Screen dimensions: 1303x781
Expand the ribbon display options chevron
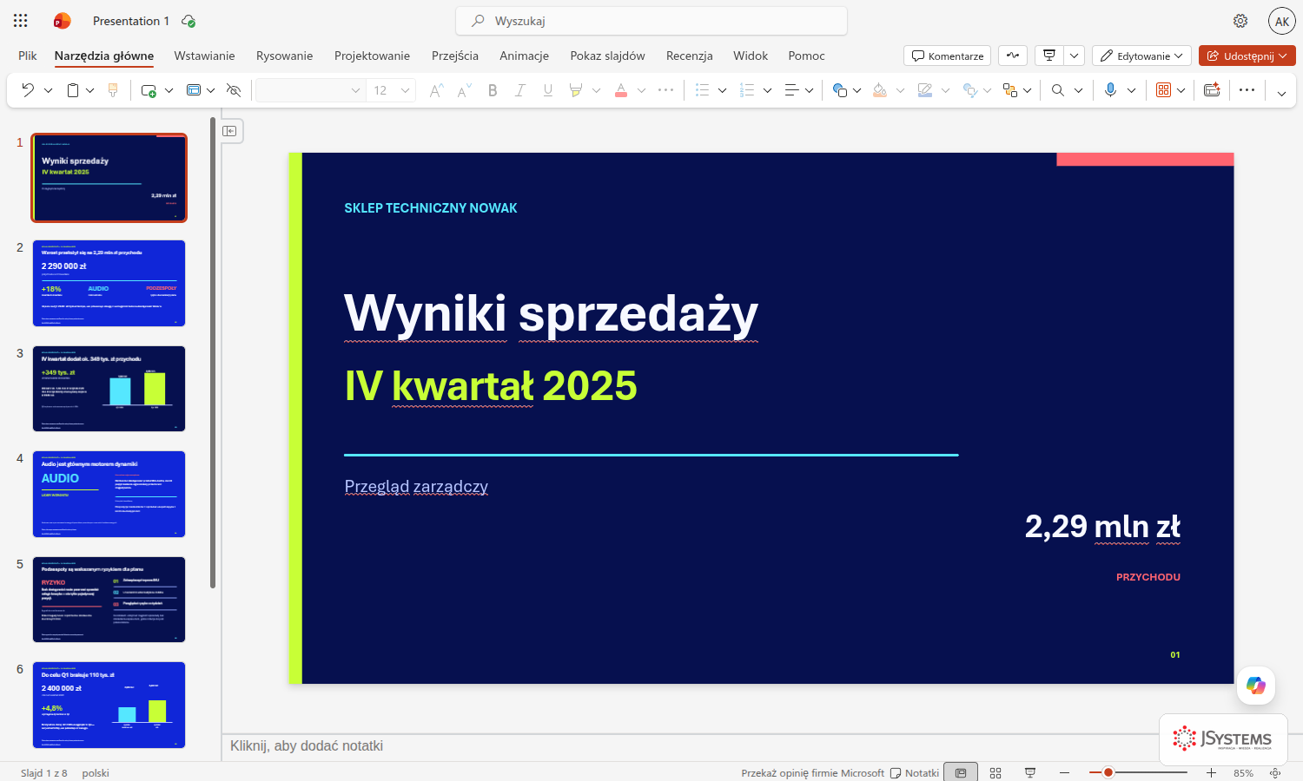[1281, 93]
